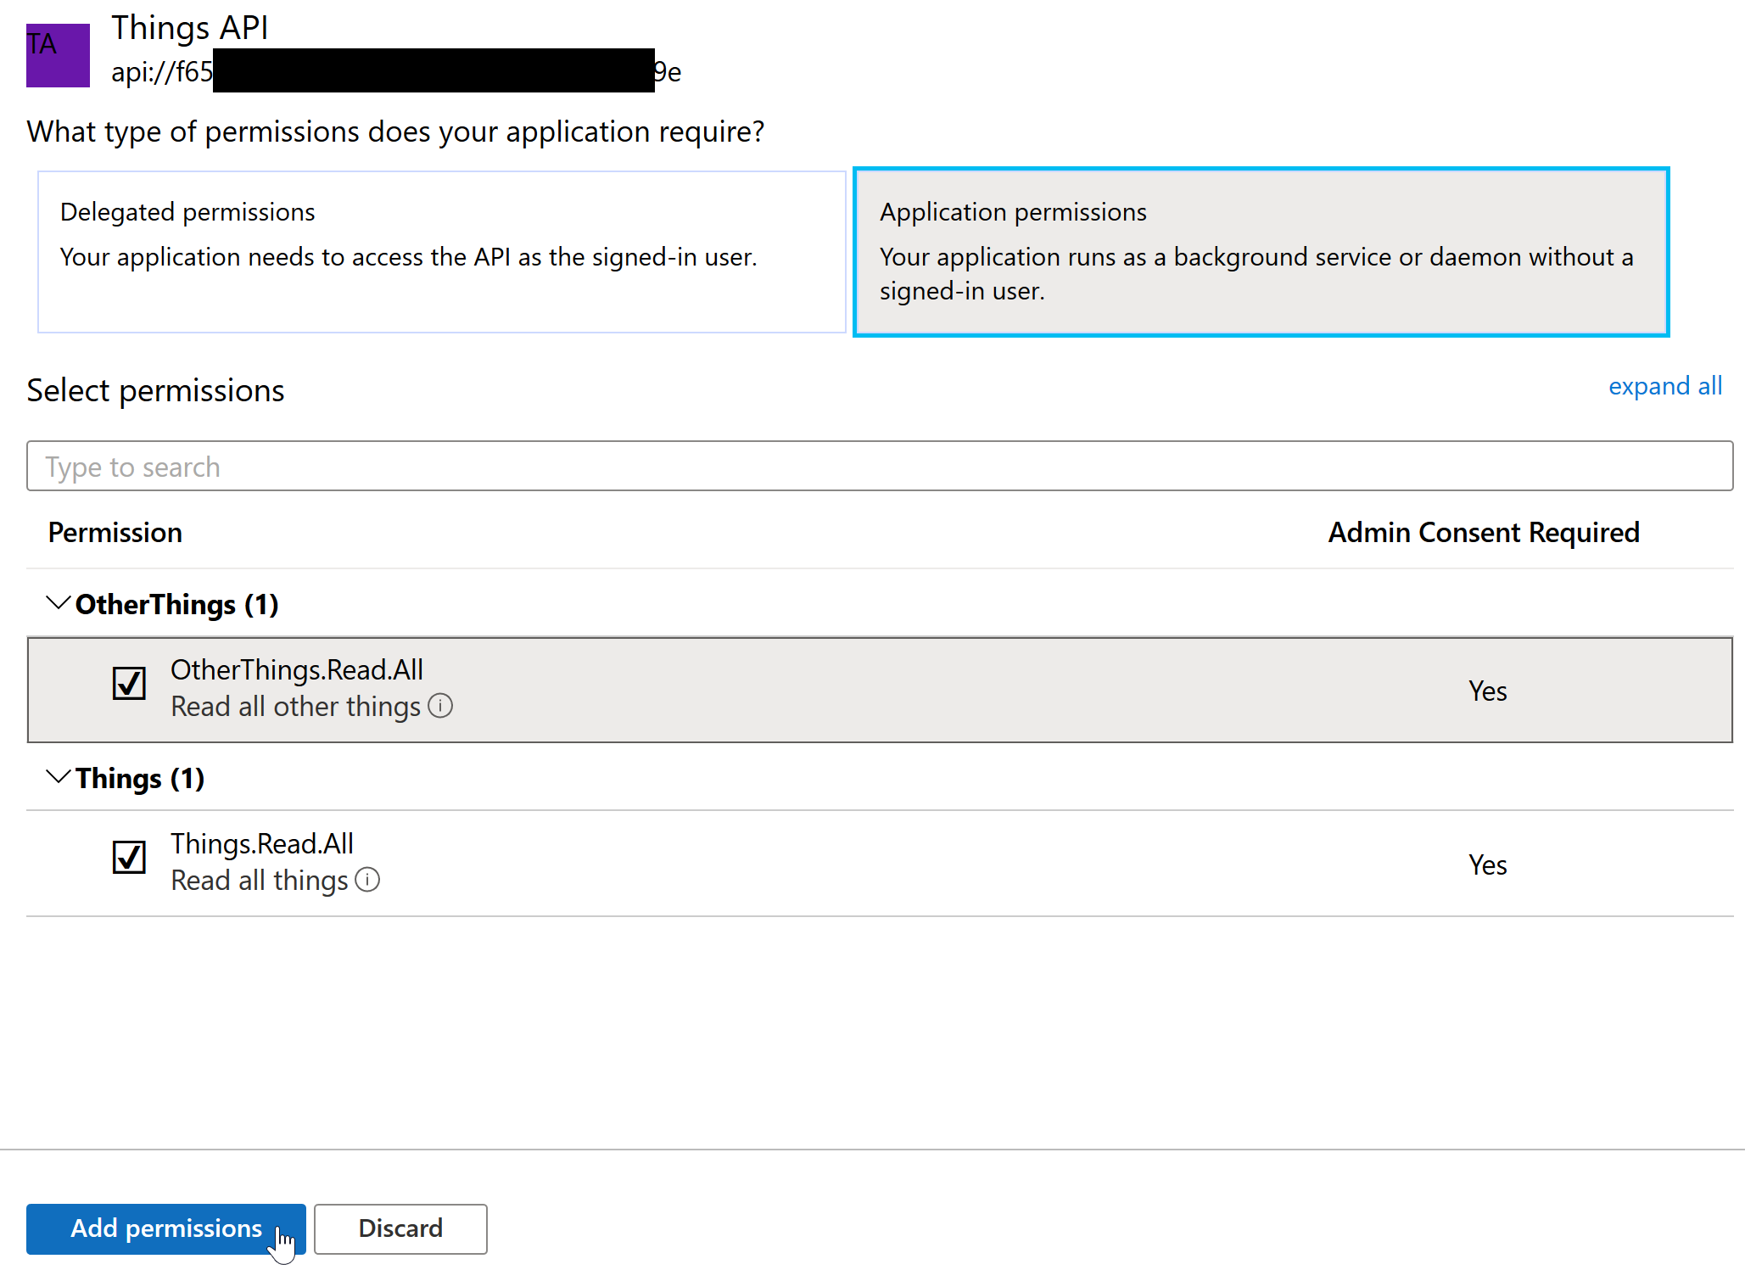Click the Add permissions button
The image size is (1745, 1270).
click(165, 1228)
